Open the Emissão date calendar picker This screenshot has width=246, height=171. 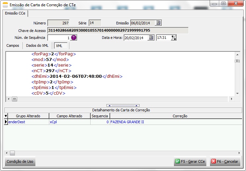(158, 23)
